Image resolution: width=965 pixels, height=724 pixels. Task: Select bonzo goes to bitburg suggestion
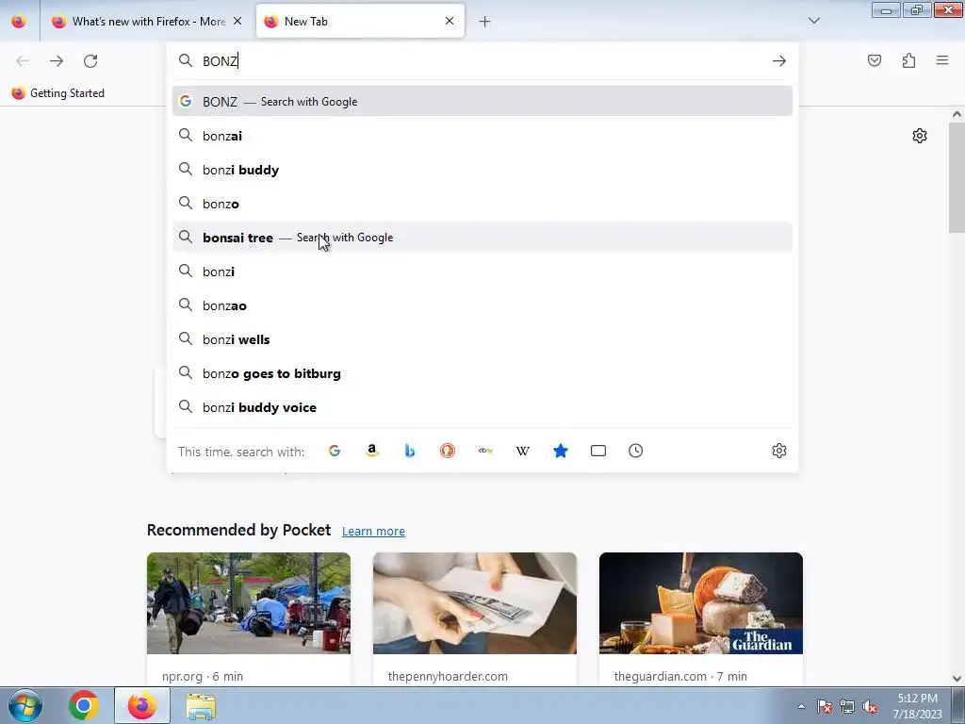point(482,373)
